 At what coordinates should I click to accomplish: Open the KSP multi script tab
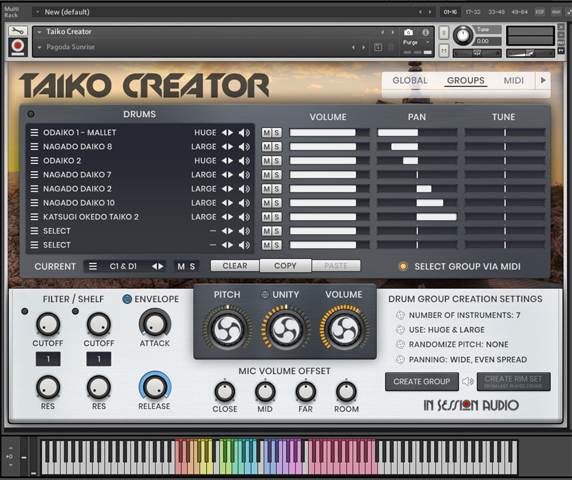pos(539,12)
